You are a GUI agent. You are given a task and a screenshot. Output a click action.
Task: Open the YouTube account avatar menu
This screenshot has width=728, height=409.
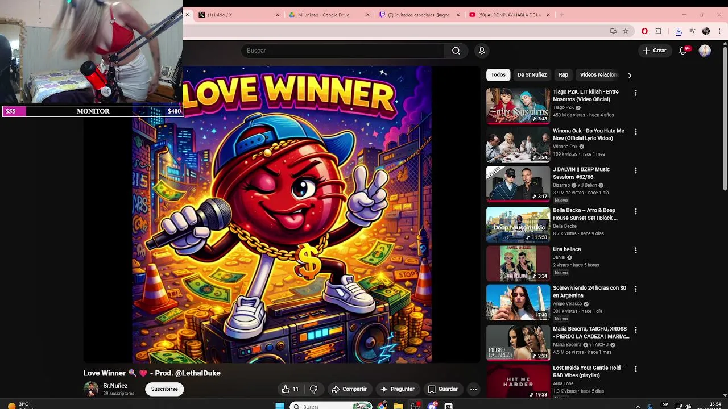click(x=705, y=51)
